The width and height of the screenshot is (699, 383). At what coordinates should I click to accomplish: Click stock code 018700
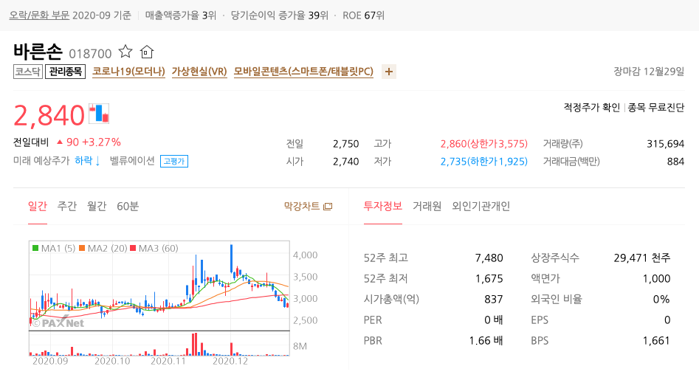tap(90, 54)
